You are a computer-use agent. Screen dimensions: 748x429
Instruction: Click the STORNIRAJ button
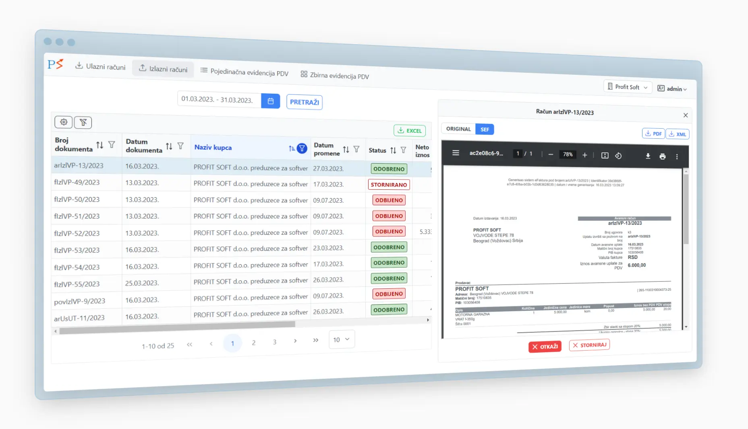pyautogui.click(x=589, y=345)
